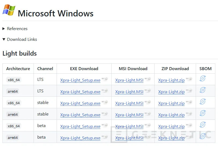Download Xpra-Light.zip for arm64 LTS
The image size is (218, 148).
tap(171, 92)
